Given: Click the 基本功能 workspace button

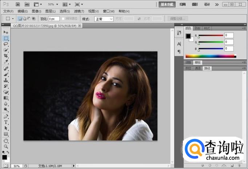Looking at the screenshot, I should coord(167,4).
